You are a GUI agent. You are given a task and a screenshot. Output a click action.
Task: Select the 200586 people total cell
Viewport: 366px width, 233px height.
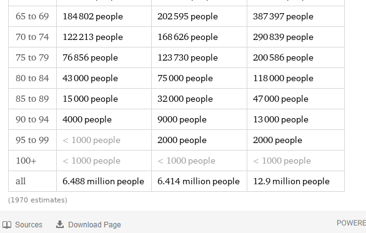(283, 57)
